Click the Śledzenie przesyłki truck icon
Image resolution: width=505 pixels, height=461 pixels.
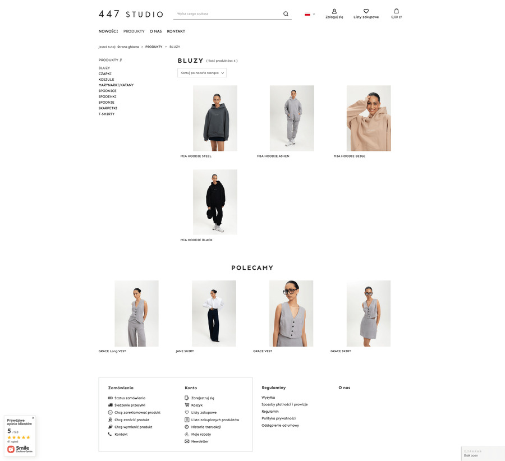(110, 405)
